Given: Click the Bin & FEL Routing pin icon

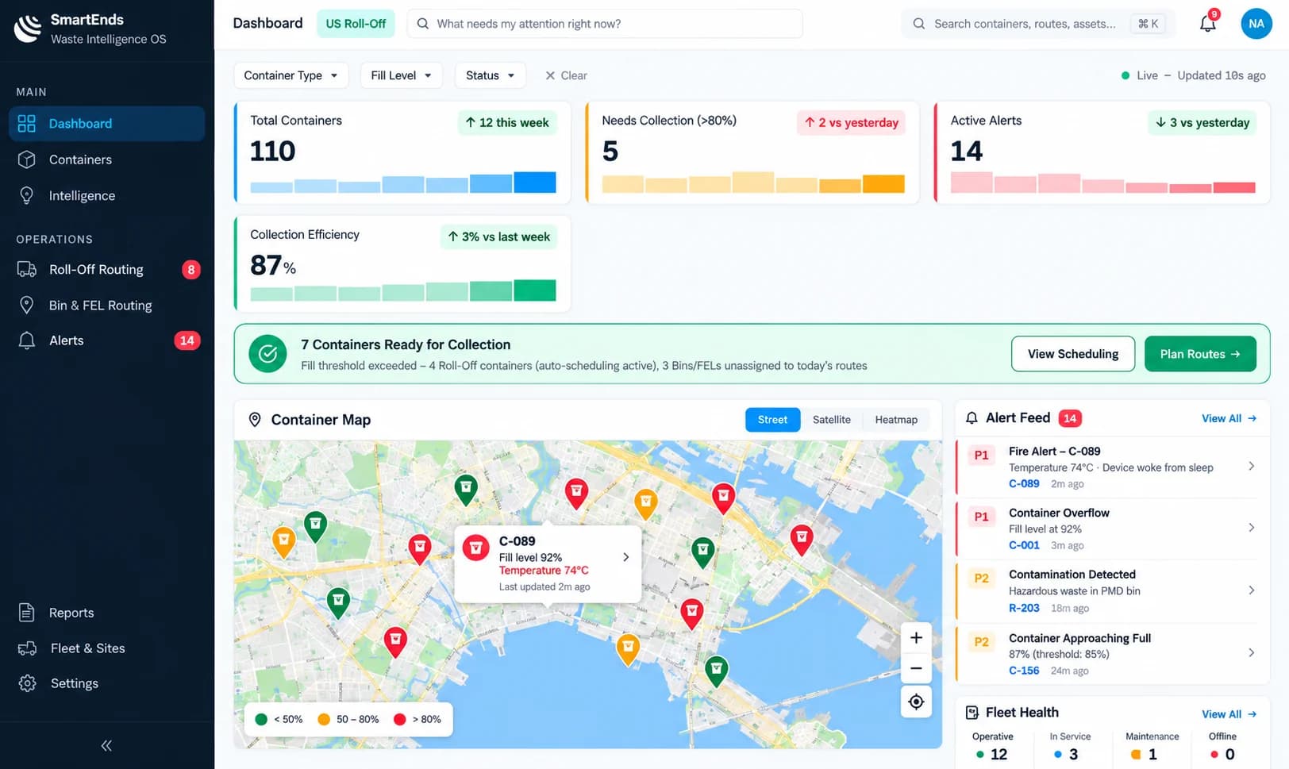Looking at the screenshot, I should point(27,305).
